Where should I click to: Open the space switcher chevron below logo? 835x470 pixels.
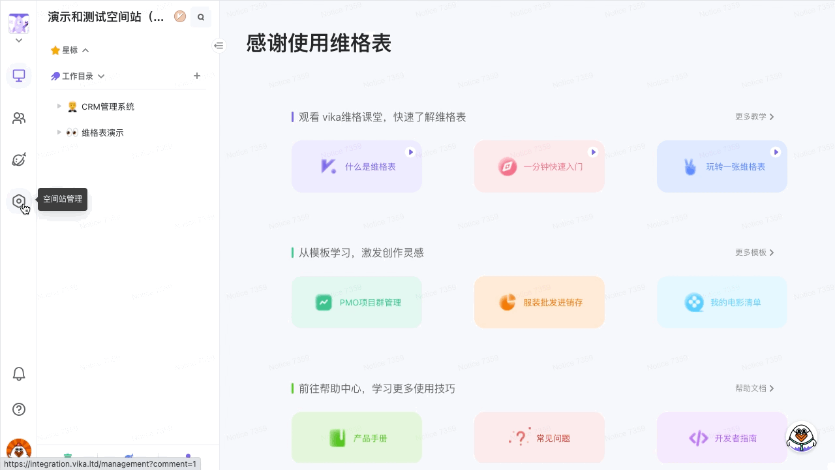[x=19, y=40]
